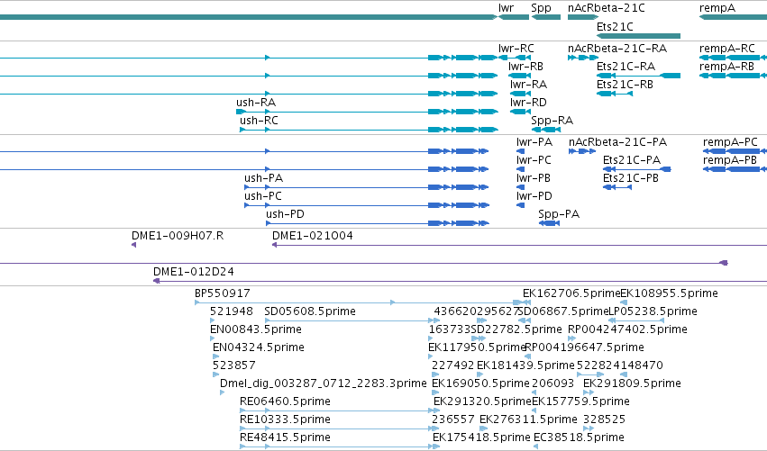Select the lwr gene label
Screen dimensions: 767x451
(506, 8)
